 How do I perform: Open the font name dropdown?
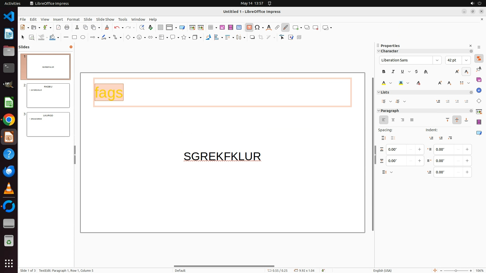click(437, 60)
